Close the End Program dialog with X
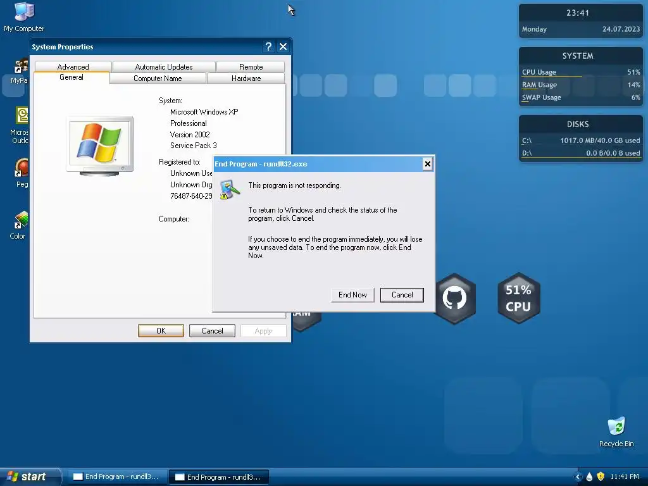This screenshot has height=486, width=648. [x=427, y=164]
